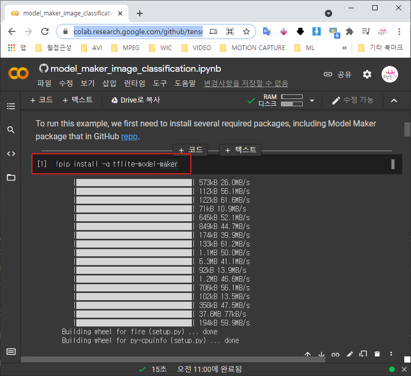This screenshot has height=376, width=411.
Task: Open the VIDEO bookmark folder
Action: pos(196,48)
